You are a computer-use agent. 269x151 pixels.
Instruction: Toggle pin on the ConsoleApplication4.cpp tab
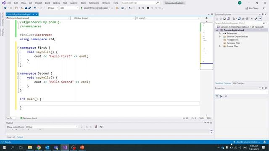[x=33, y=14]
